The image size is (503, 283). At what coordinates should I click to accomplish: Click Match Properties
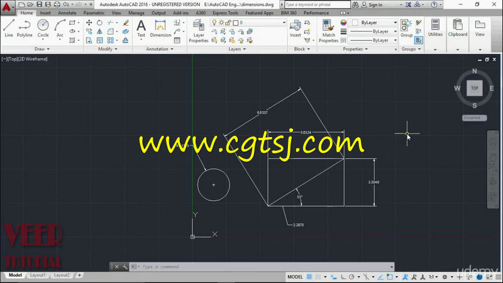[x=328, y=31]
